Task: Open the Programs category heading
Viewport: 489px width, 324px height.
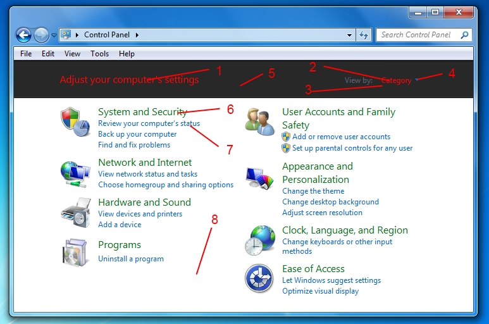Action: (x=120, y=245)
